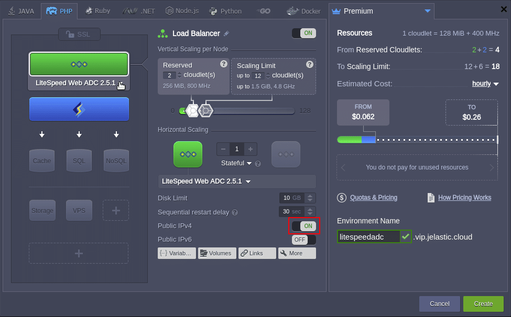Turn off Public IPv4

click(x=304, y=226)
